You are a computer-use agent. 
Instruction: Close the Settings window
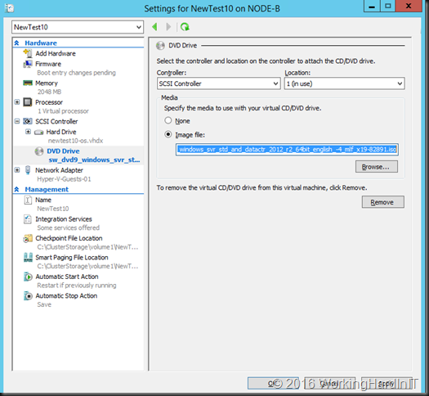[x=409, y=6]
